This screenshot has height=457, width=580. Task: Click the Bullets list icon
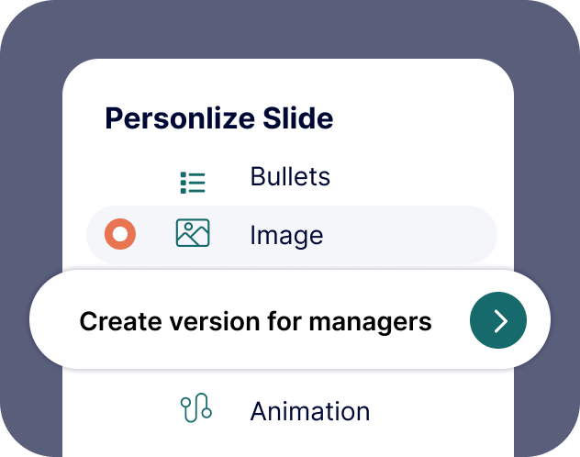point(193,183)
